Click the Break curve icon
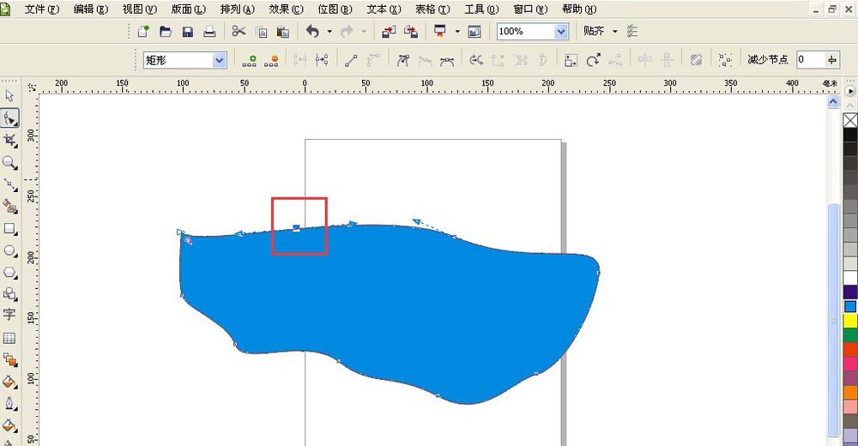Screen dimensions: 858x446 322,60
